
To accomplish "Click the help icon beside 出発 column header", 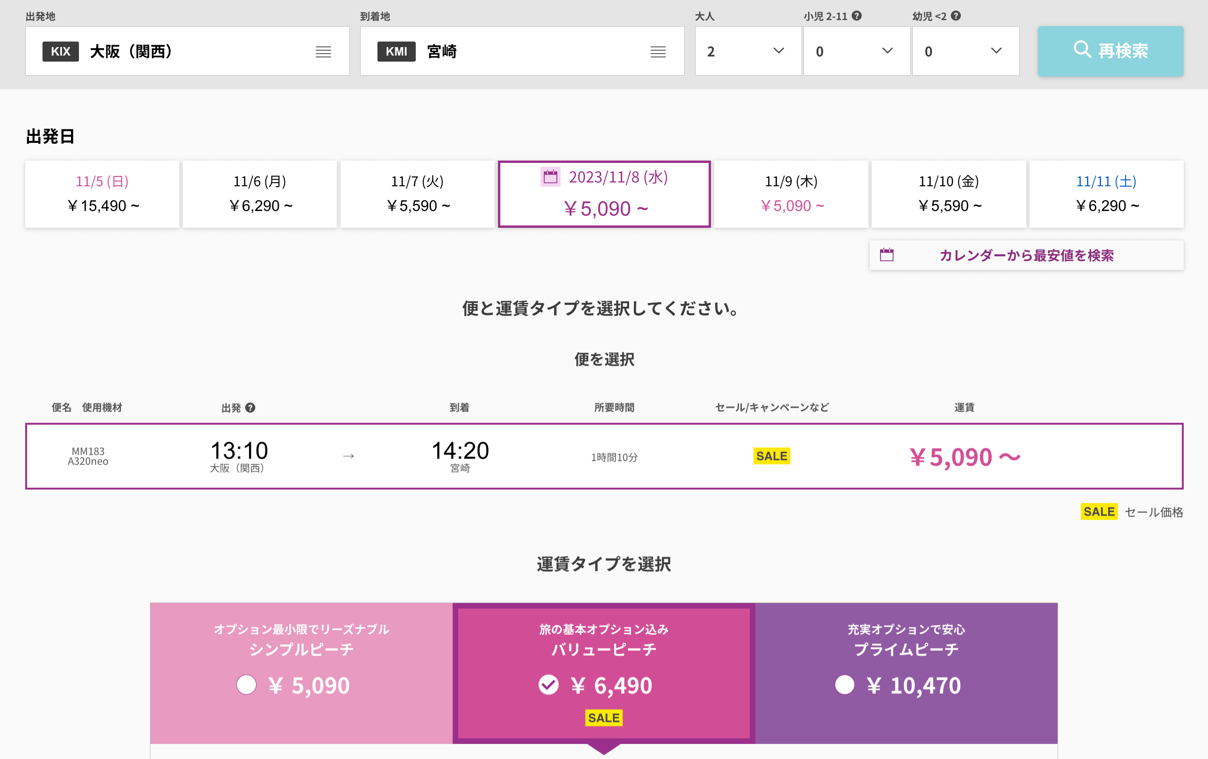I will [250, 408].
